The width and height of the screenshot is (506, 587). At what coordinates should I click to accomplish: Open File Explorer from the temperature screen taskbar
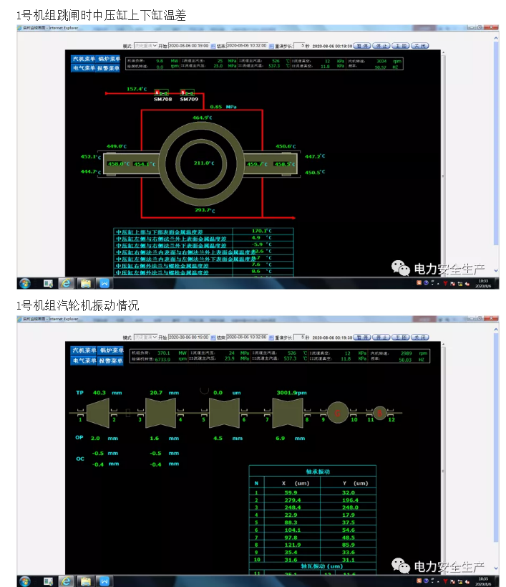85,283
